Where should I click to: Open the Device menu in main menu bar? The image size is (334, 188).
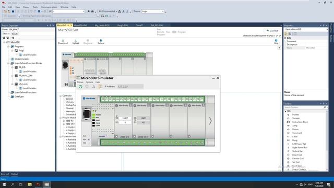coord(26,7)
